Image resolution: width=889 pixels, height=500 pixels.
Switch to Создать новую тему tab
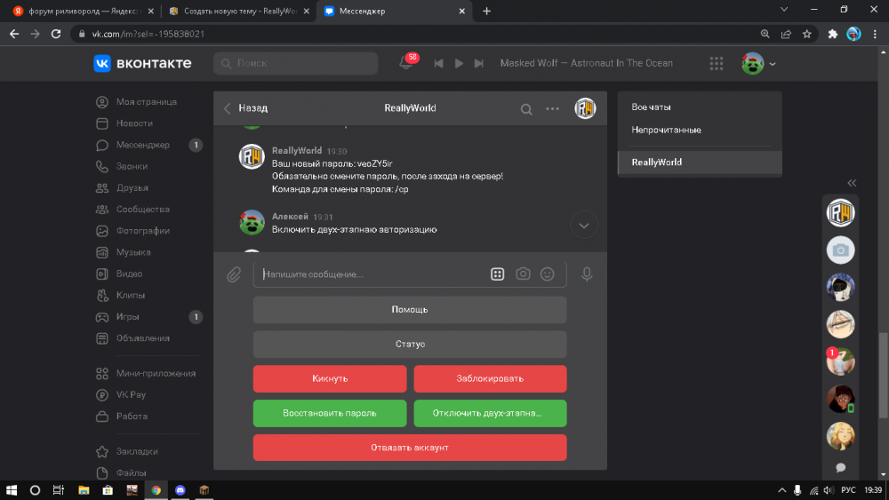pyautogui.click(x=241, y=12)
